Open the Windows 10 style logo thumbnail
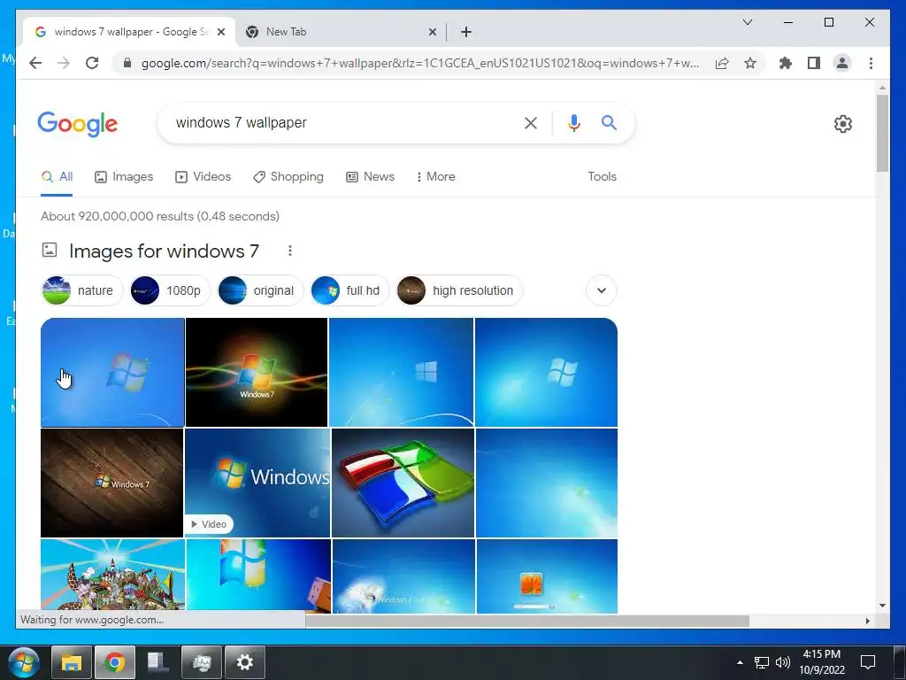This screenshot has width=906, height=680. click(401, 373)
